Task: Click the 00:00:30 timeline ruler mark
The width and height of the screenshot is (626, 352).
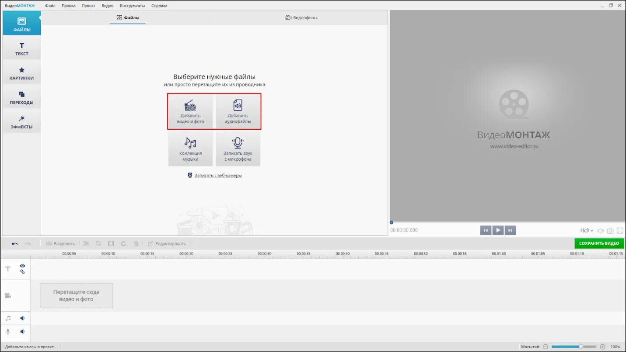Action: [x=265, y=253]
